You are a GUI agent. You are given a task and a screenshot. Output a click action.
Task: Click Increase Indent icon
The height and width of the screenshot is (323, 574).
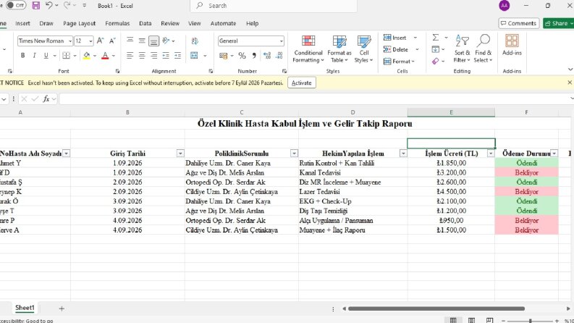click(177, 55)
